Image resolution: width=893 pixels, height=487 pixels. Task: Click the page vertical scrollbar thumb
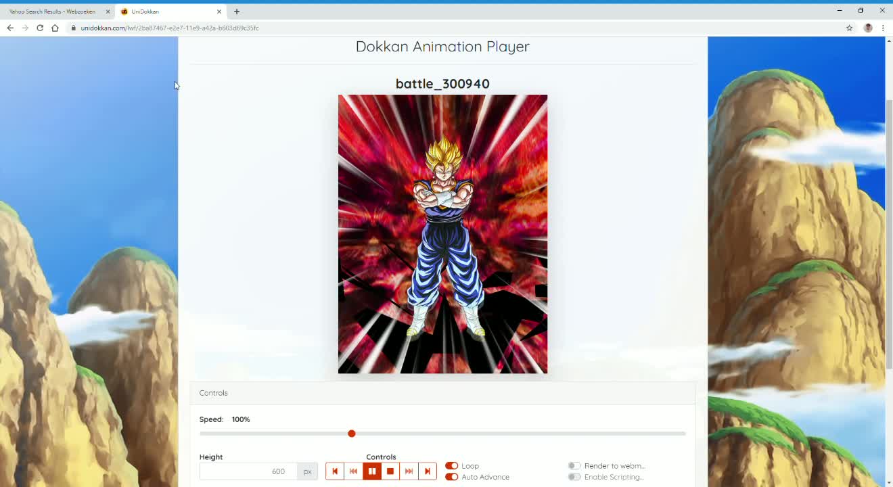point(889,233)
